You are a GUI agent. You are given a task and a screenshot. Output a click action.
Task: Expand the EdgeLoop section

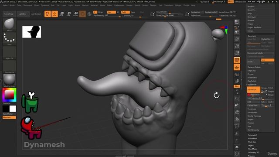(252, 71)
